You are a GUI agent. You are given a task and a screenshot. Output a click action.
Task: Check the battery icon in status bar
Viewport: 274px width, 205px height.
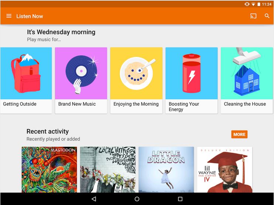(x=259, y=4)
